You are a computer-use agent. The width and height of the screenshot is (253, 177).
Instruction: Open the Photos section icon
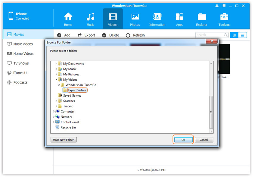pos(135,17)
